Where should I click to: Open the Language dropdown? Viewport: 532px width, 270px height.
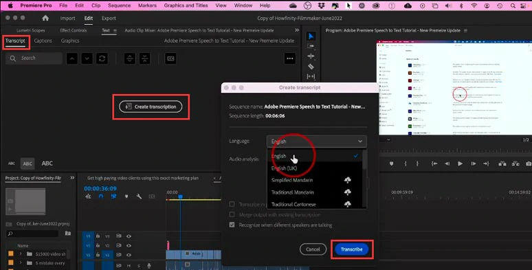317,141
